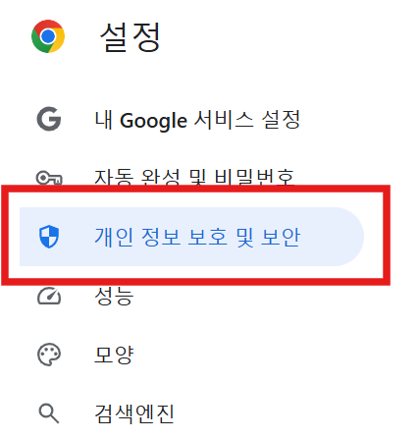The image size is (420, 439).
Task: Click the palette appearance icon
Action: click(49, 355)
